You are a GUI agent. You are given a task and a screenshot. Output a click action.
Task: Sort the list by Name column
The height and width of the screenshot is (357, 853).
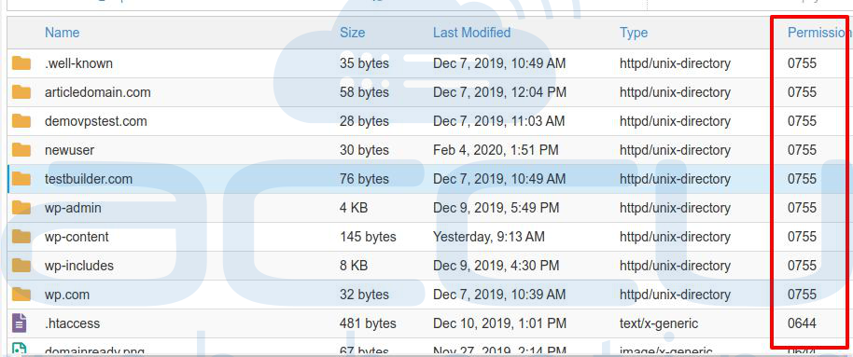pyautogui.click(x=62, y=33)
